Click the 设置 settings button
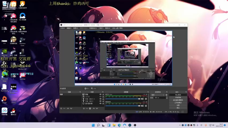 (178, 105)
